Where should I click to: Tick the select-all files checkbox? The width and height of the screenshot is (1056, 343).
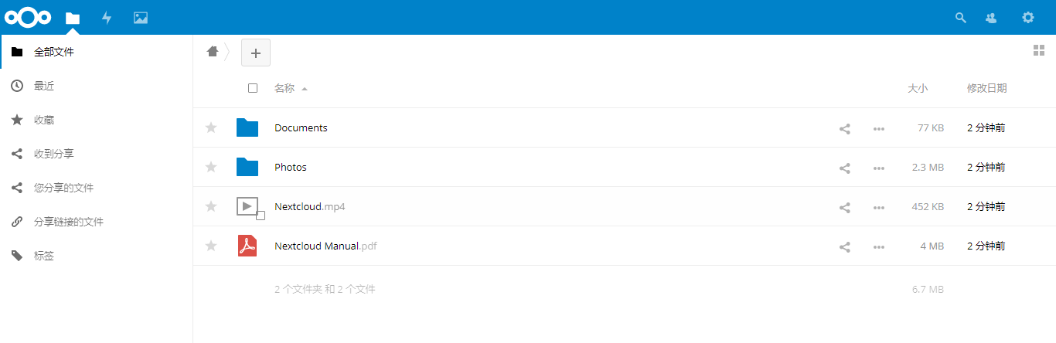point(253,88)
